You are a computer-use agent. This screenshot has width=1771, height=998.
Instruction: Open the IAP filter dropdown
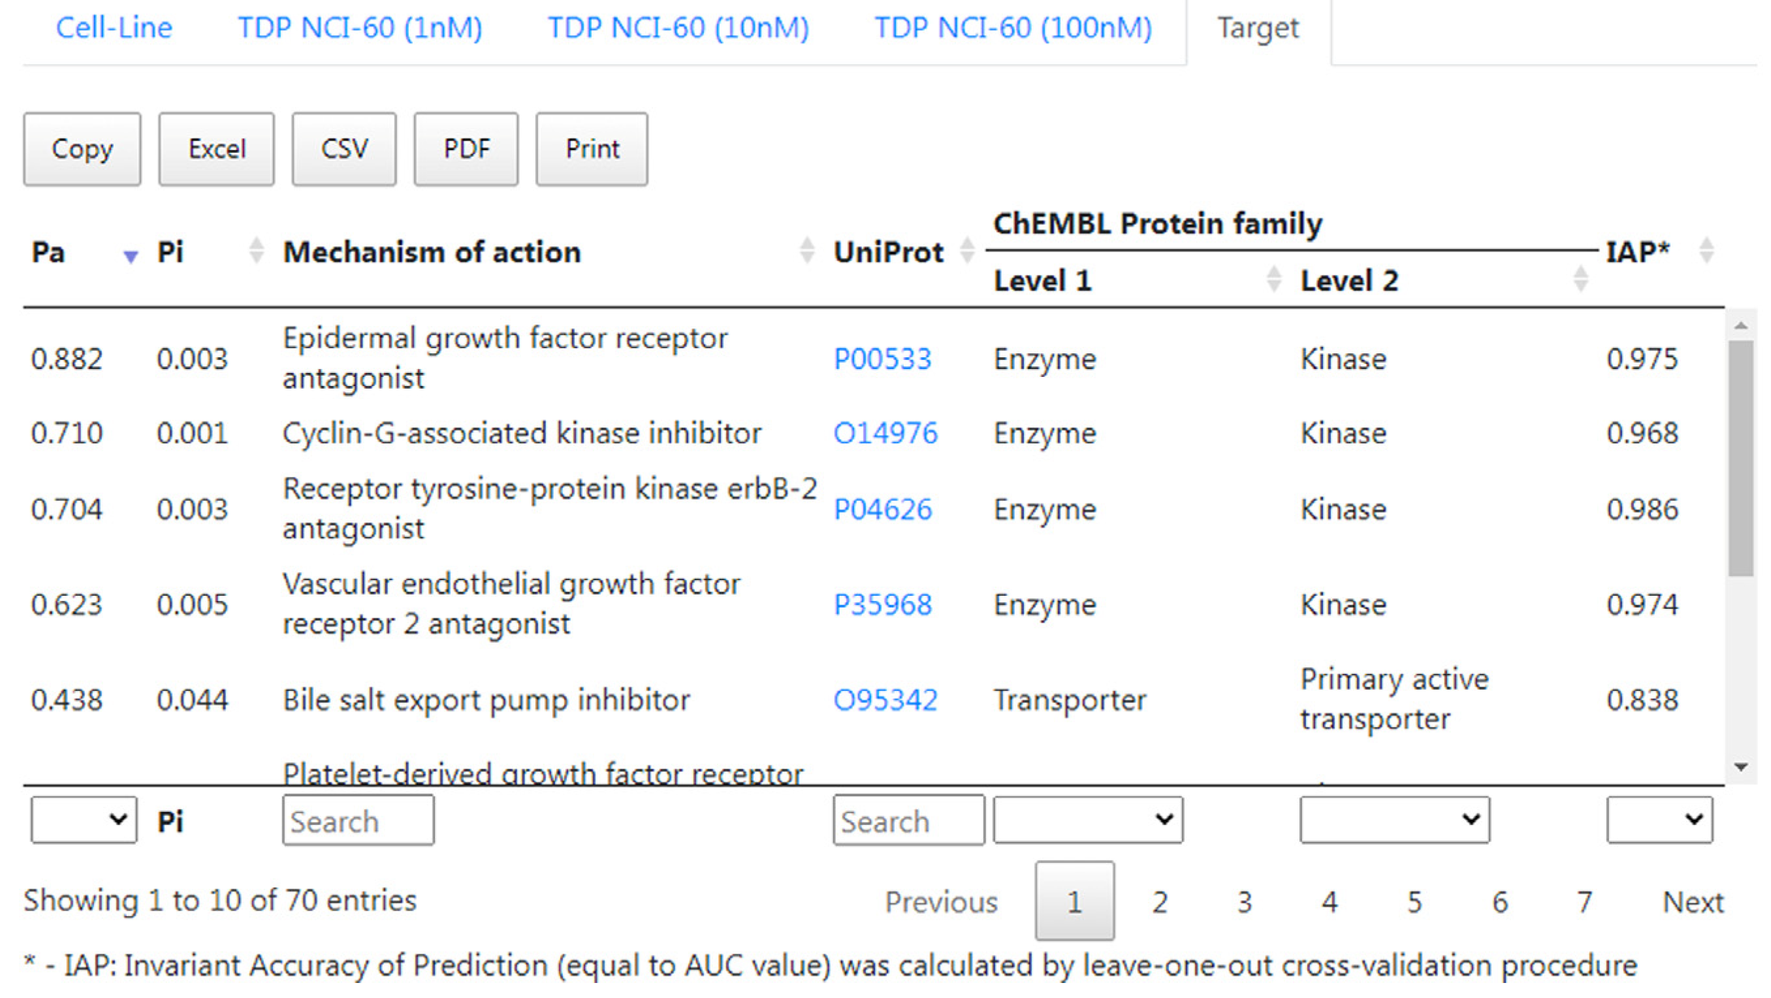point(1659,820)
